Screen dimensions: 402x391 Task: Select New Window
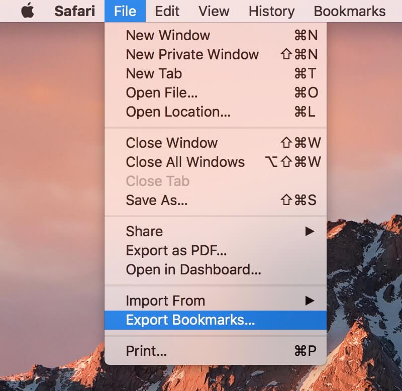168,35
